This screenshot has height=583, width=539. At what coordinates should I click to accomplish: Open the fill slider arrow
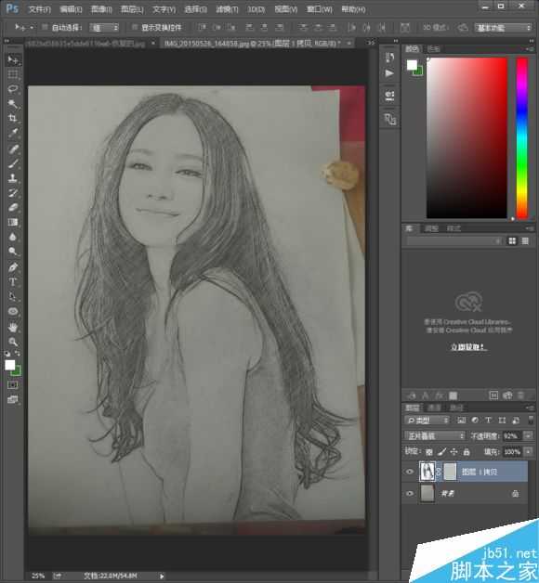point(528,452)
